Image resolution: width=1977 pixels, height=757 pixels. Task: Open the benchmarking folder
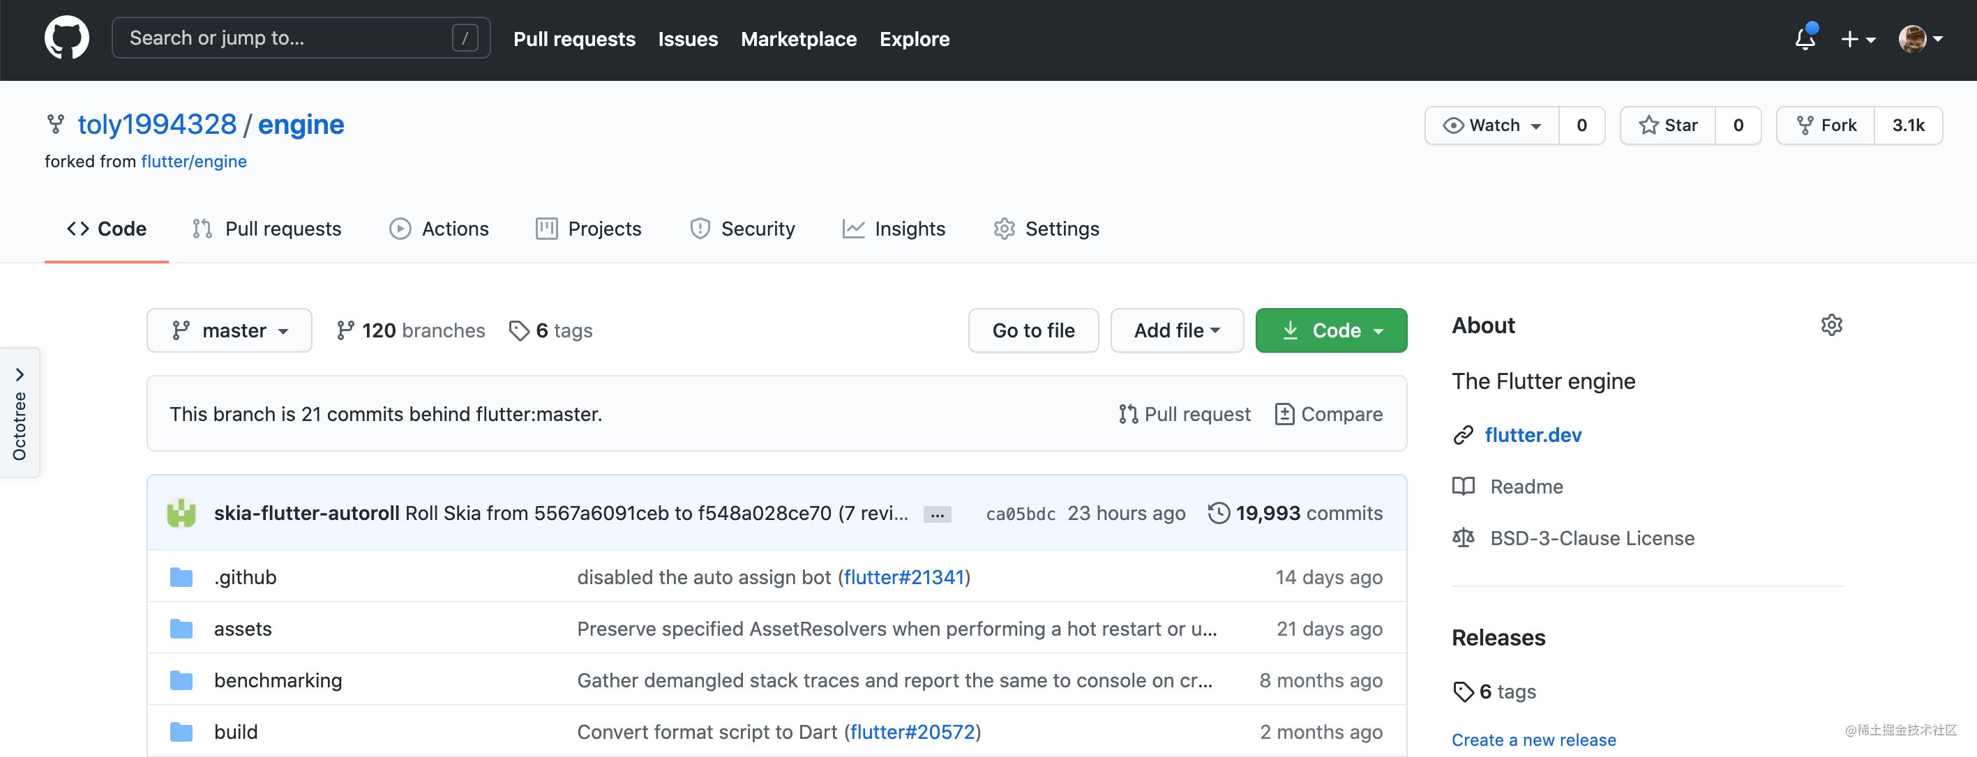(278, 680)
